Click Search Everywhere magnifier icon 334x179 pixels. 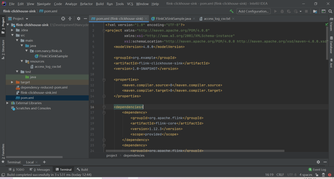(330, 11)
